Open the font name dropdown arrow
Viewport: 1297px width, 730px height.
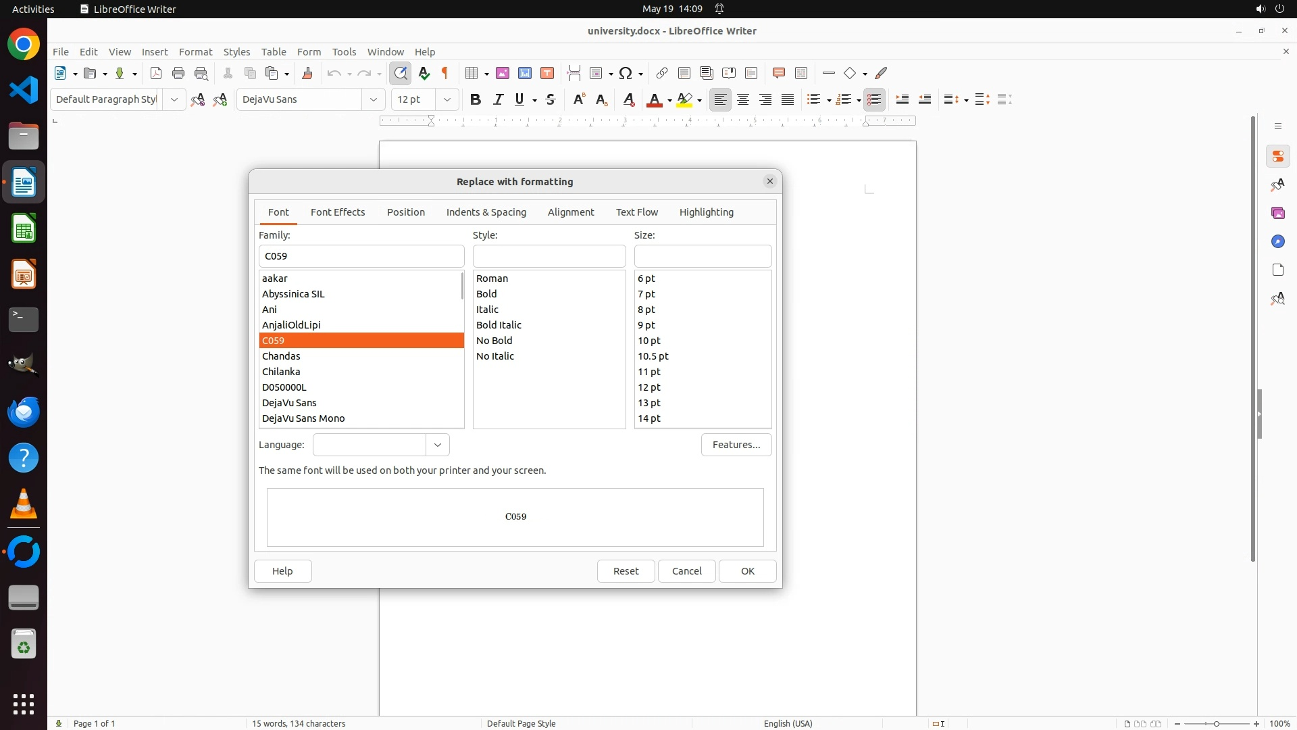[x=373, y=99]
